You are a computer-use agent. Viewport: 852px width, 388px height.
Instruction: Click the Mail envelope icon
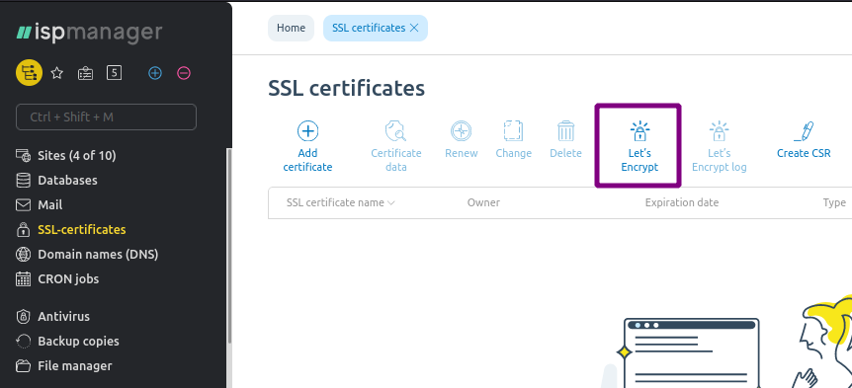coord(24,205)
